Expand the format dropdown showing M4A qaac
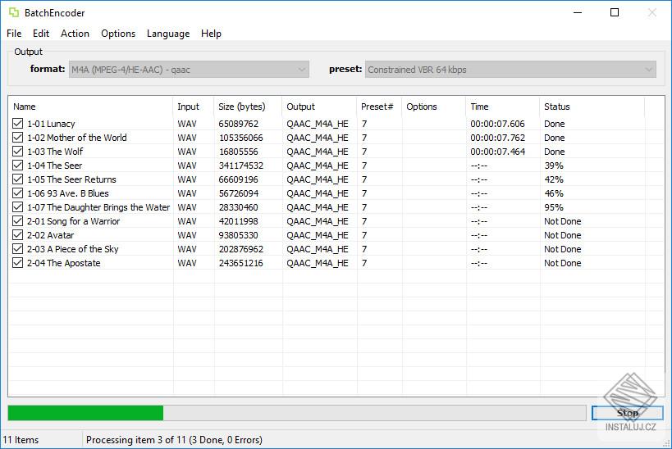 (x=189, y=70)
